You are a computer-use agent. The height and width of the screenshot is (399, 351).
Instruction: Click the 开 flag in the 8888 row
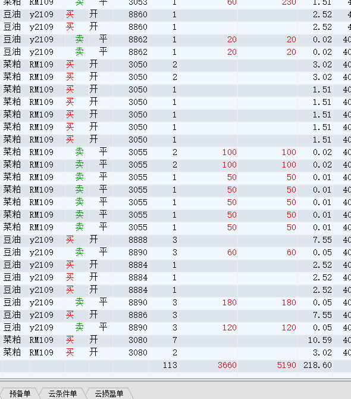[93, 240]
